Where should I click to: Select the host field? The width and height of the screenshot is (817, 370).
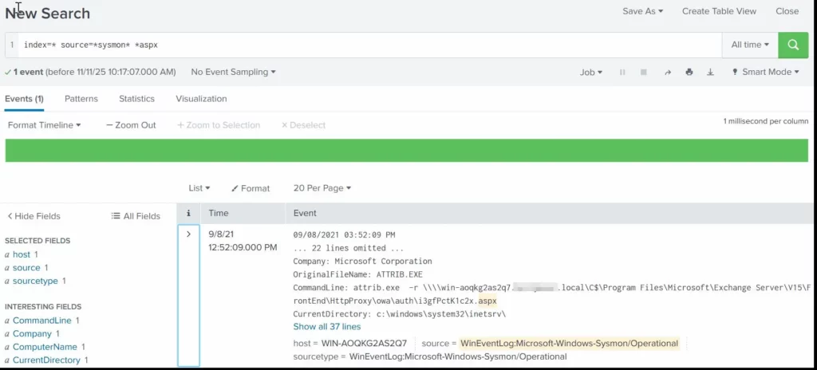point(22,254)
